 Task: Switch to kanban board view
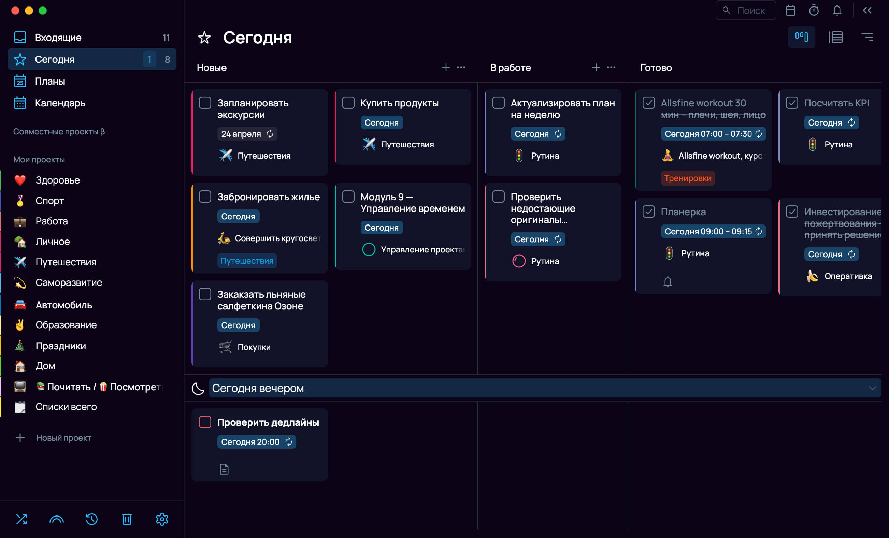(801, 37)
